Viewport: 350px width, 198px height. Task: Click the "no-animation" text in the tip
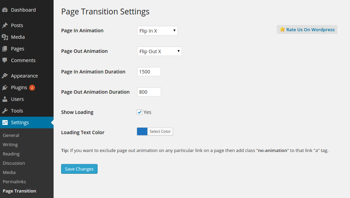[x=272, y=151]
